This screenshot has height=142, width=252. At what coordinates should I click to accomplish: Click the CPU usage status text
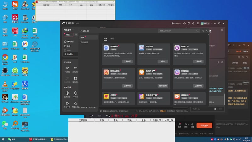[x=143, y=111]
